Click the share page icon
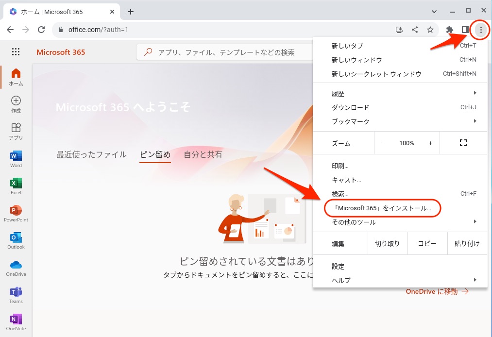 tap(415, 30)
